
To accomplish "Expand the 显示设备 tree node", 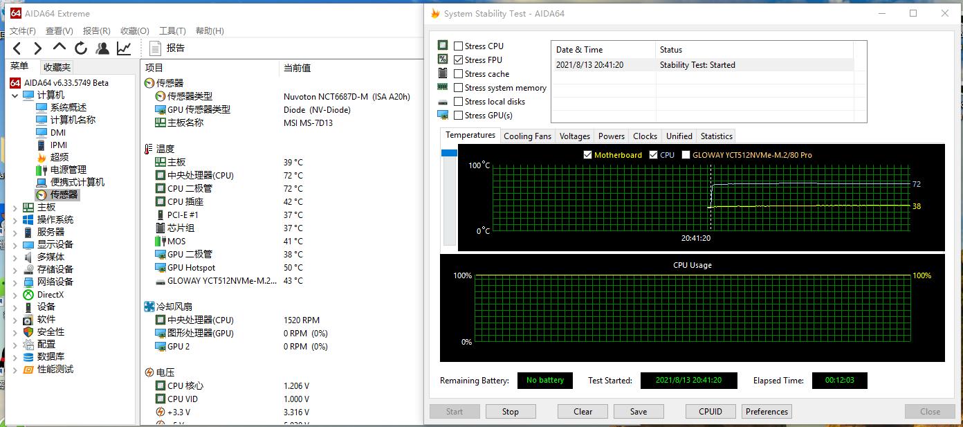I will tap(15, 245).
